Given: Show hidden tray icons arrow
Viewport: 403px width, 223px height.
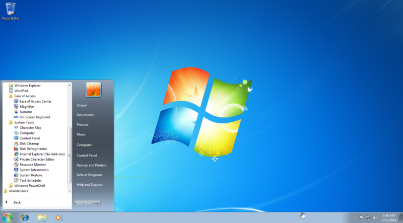Looking at the screenshot, I should pos(355,218).
